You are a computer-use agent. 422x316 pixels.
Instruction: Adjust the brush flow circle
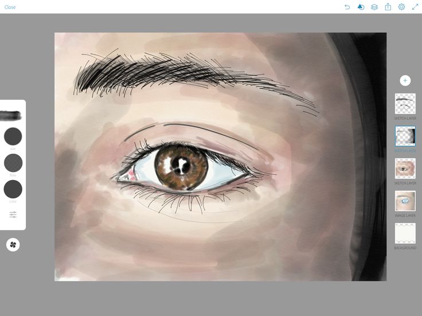pos(13,163)
